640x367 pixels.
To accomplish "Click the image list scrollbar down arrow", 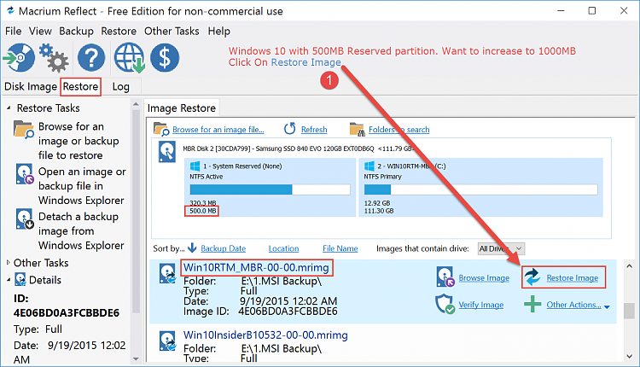I will tap(629, 356).
